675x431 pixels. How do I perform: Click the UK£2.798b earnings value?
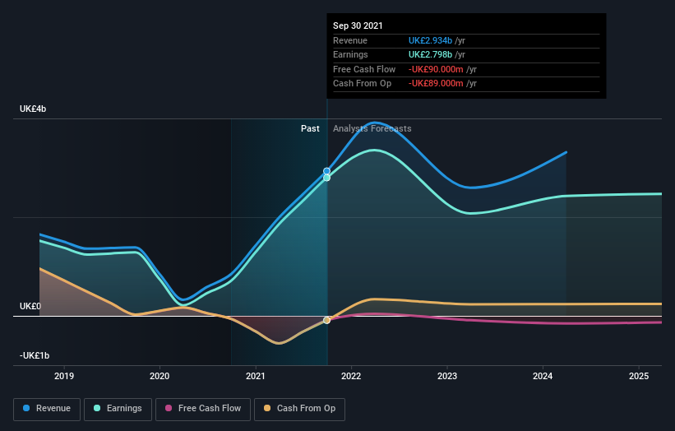coord(430,54)
